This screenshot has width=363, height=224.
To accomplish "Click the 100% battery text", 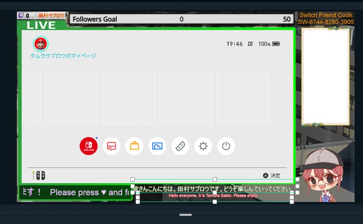I will pos(265,44).
